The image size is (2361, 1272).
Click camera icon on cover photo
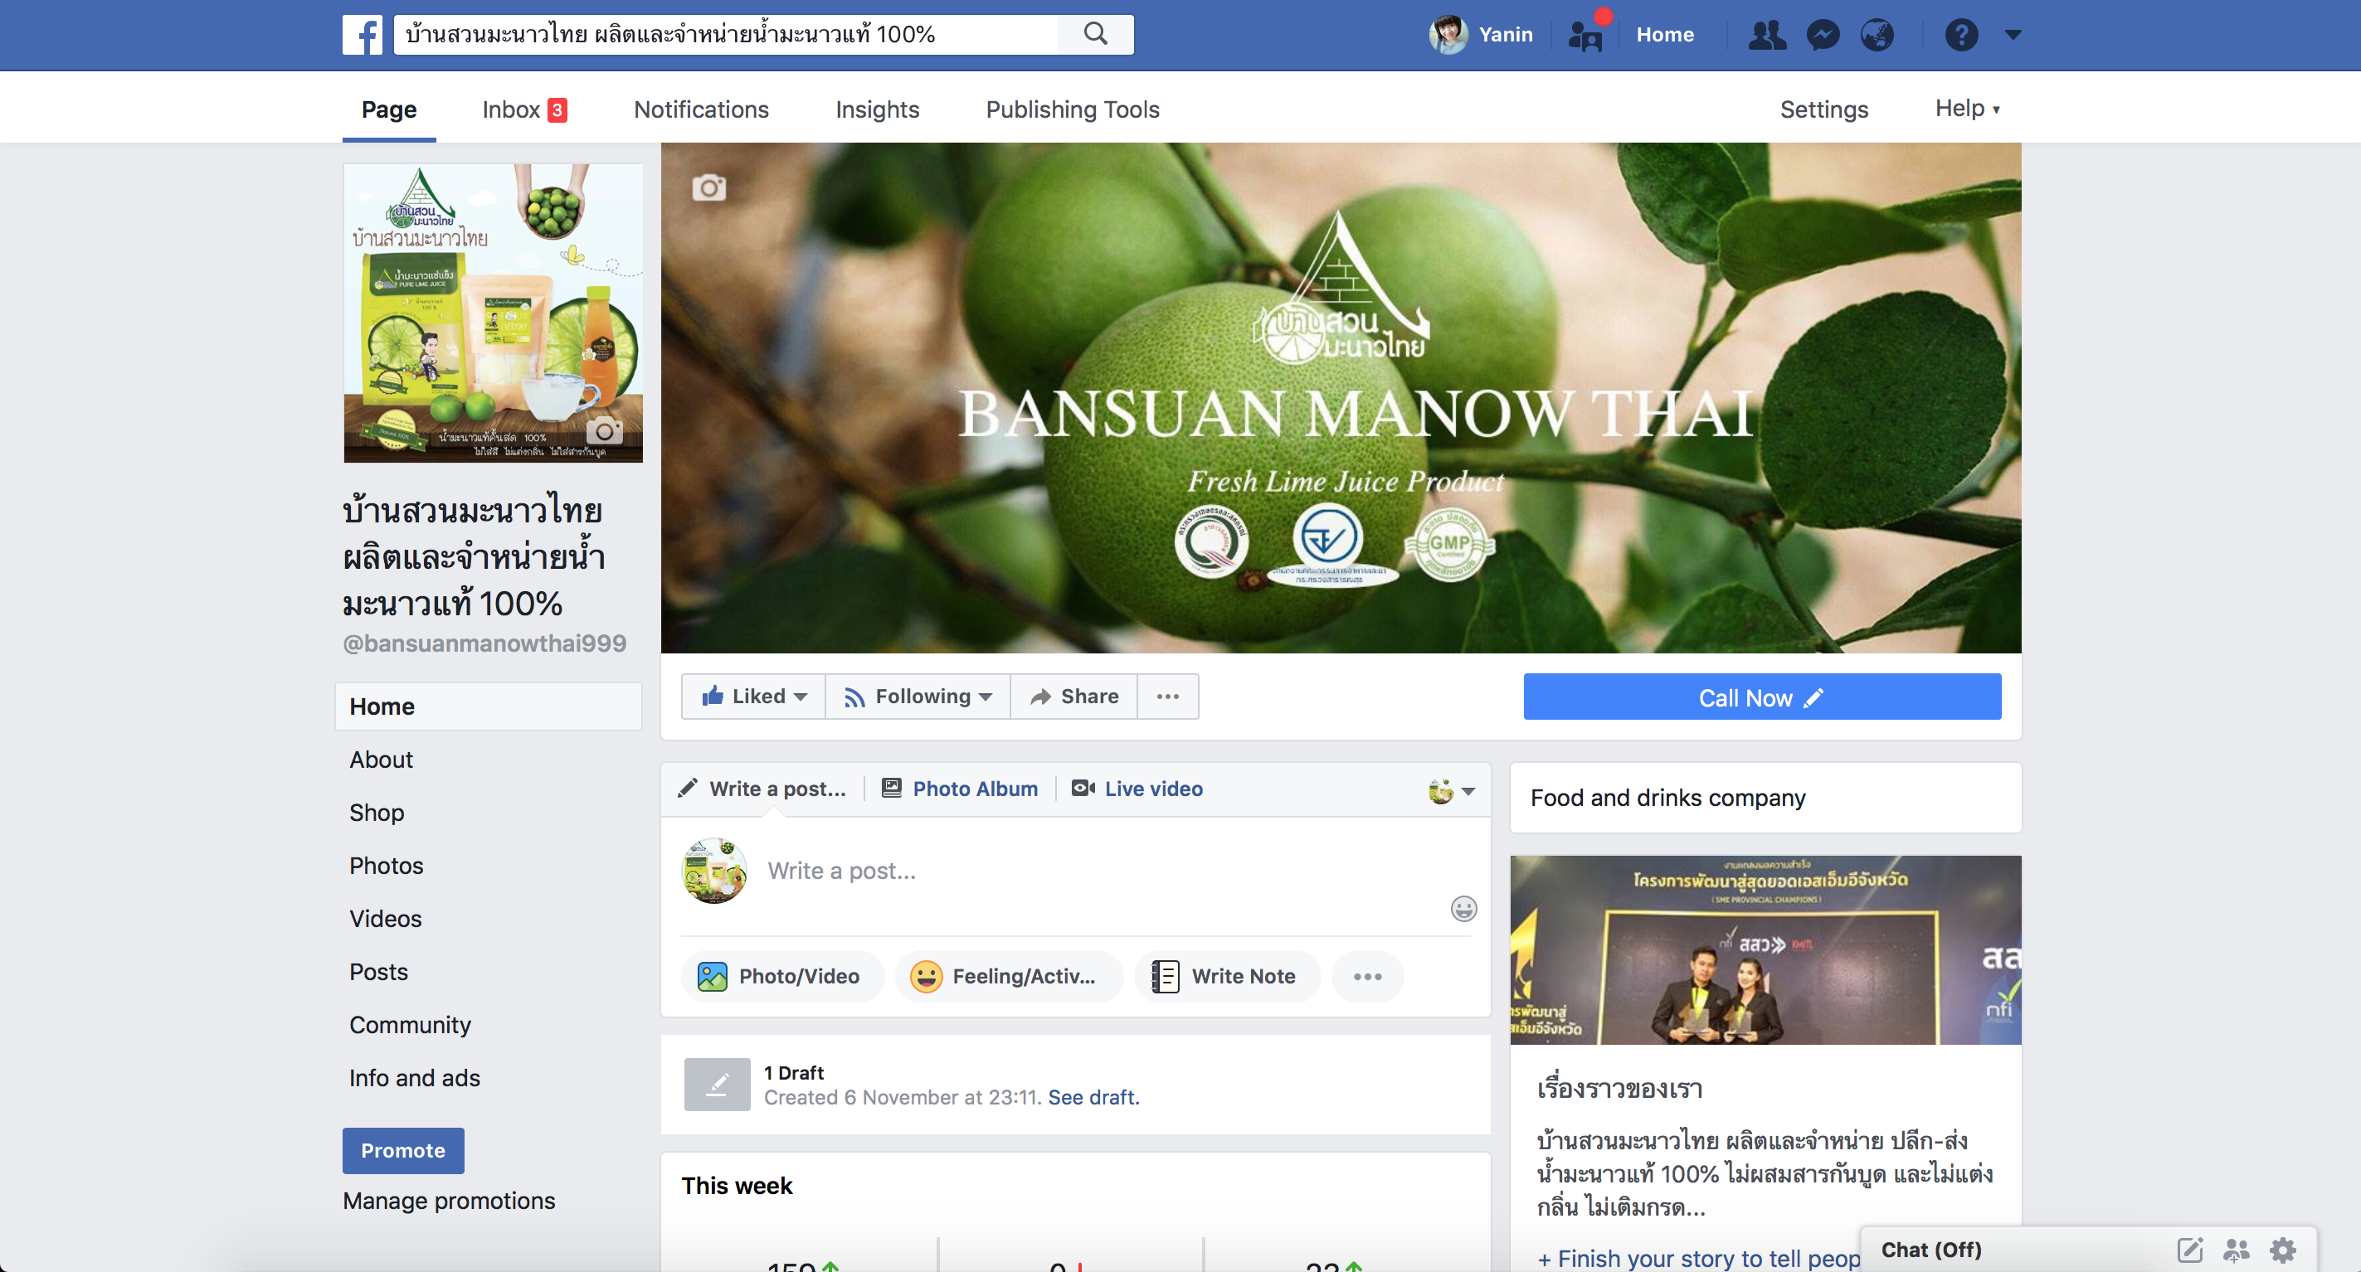point(708,188)
